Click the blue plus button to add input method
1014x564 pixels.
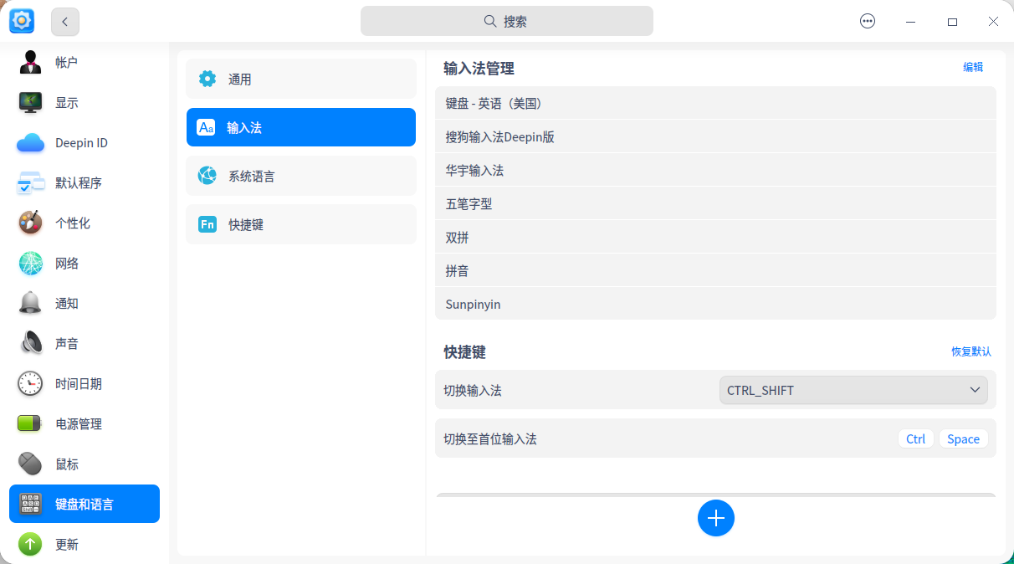(x=716, y=518)
